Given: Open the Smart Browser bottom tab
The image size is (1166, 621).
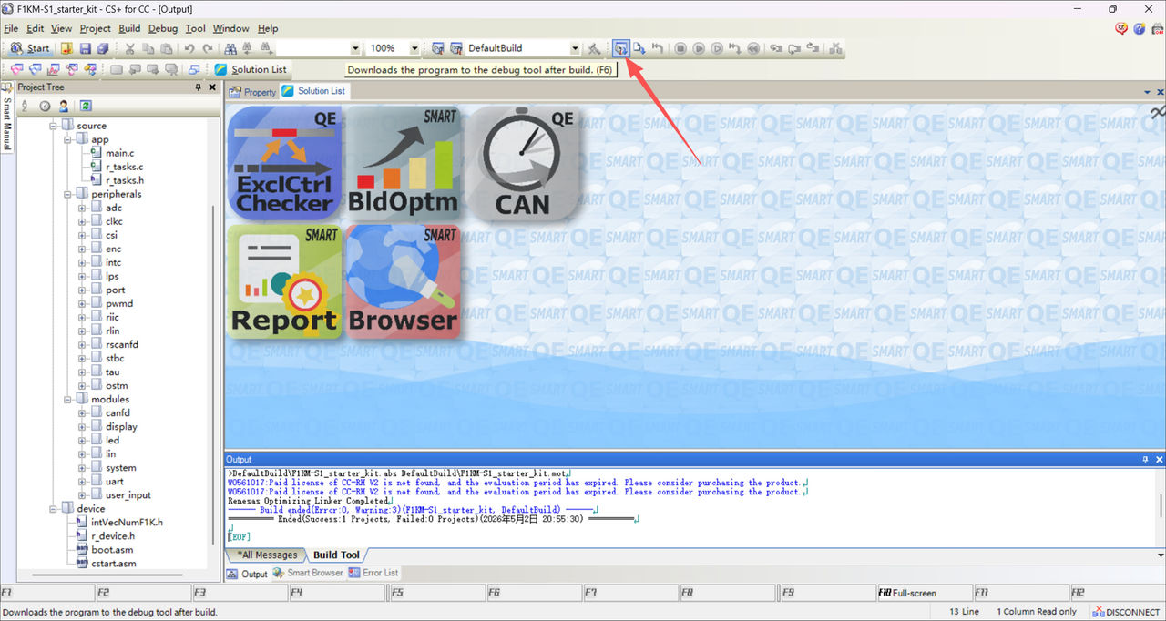Looking at the screenshot, I should [x=308, y=574].
